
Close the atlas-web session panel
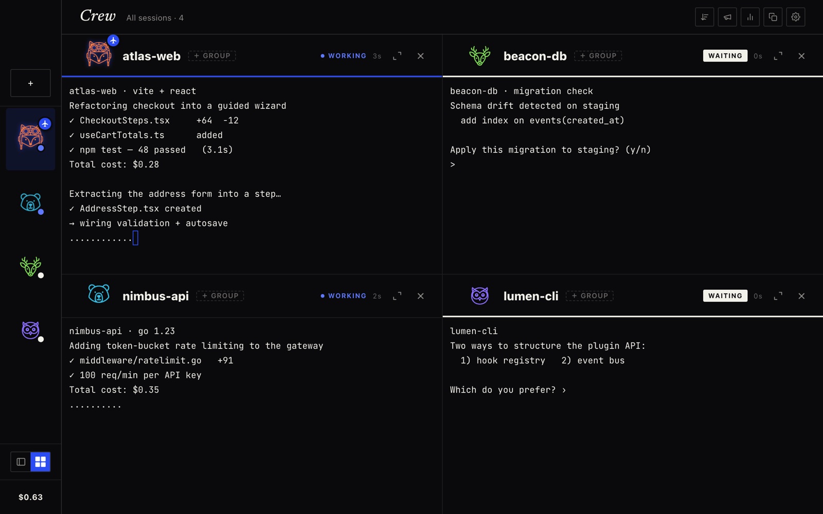pos(421,56)
